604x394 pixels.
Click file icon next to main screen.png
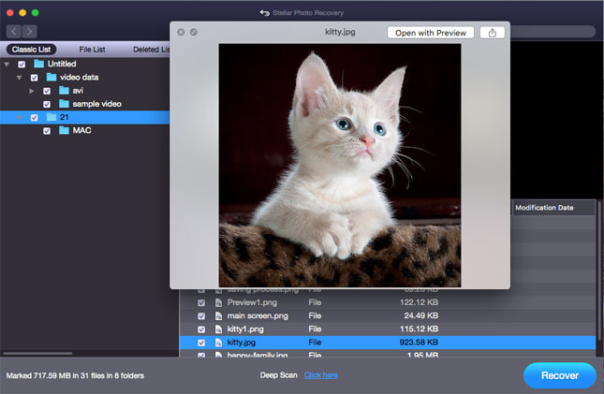pos(218,315)
